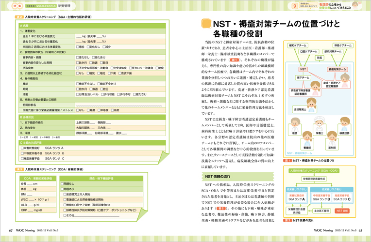Click the 薬剤師 pharmacist illustration
This screenshot has height=242, width=371.
(332, 139)
